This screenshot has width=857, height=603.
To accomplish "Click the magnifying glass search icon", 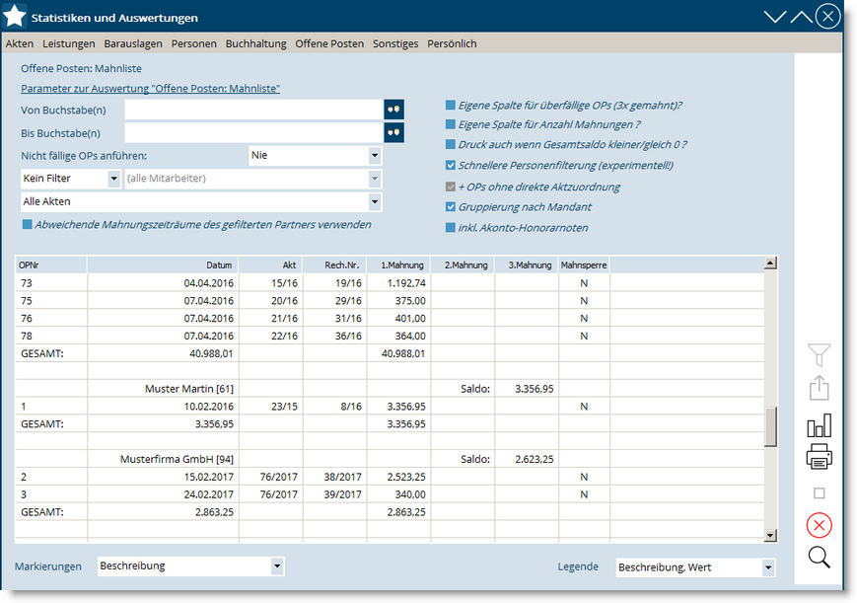I will point(819,557).
